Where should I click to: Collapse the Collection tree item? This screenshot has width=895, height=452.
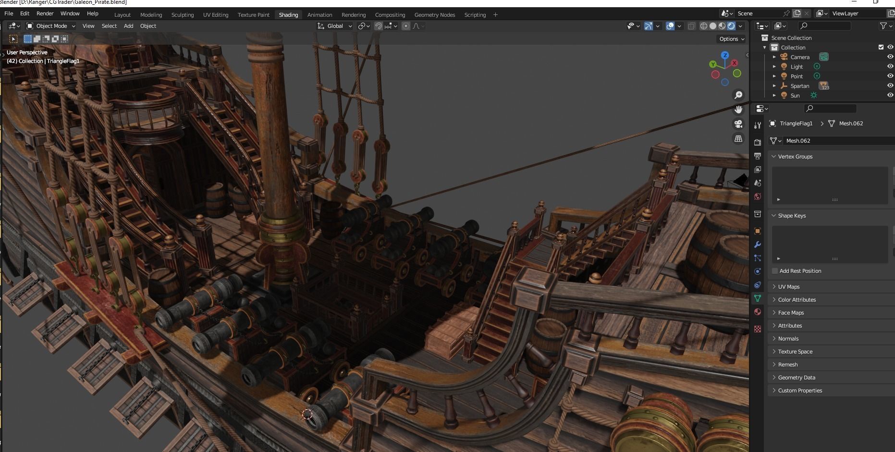765,47
